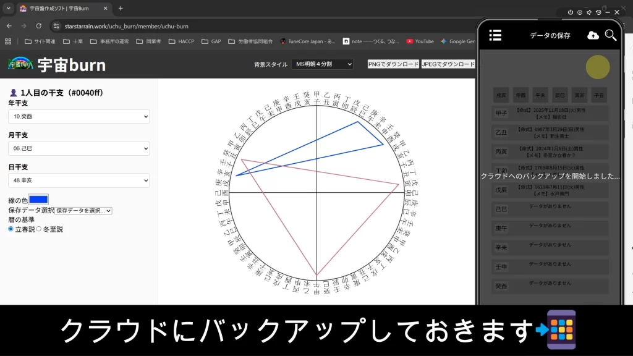Click the browser address bar URL
Image resolution: width=633 pixels, height=356 pixels.
(127, 26)
